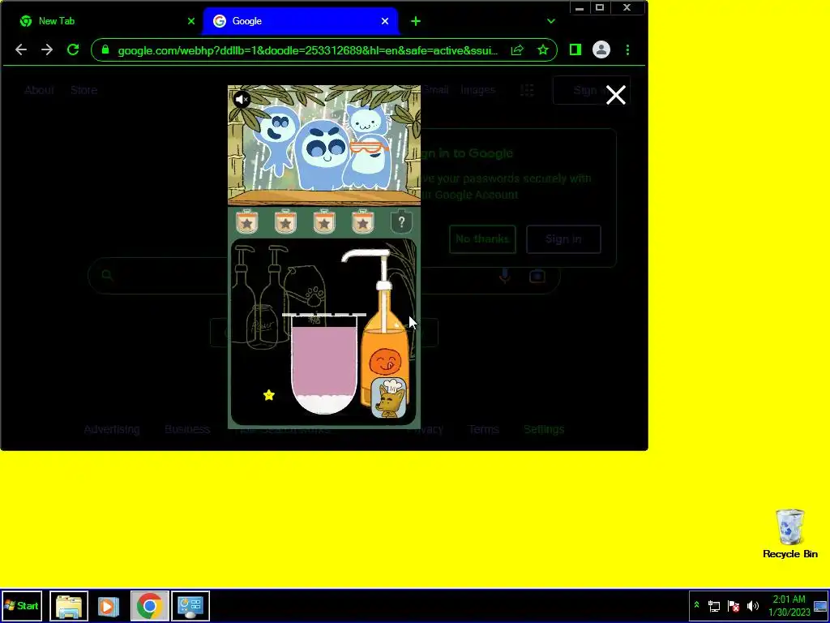Open the dimmed Google apps grid
Viewport: 830px width, 623px height.
(x=527, y=90)
